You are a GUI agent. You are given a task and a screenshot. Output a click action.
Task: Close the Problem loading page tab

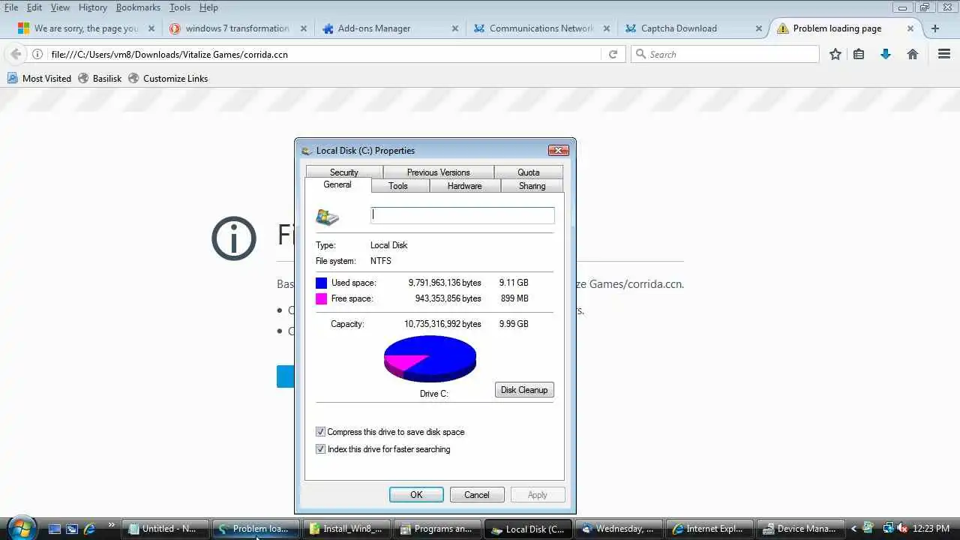tap(910, 28)
